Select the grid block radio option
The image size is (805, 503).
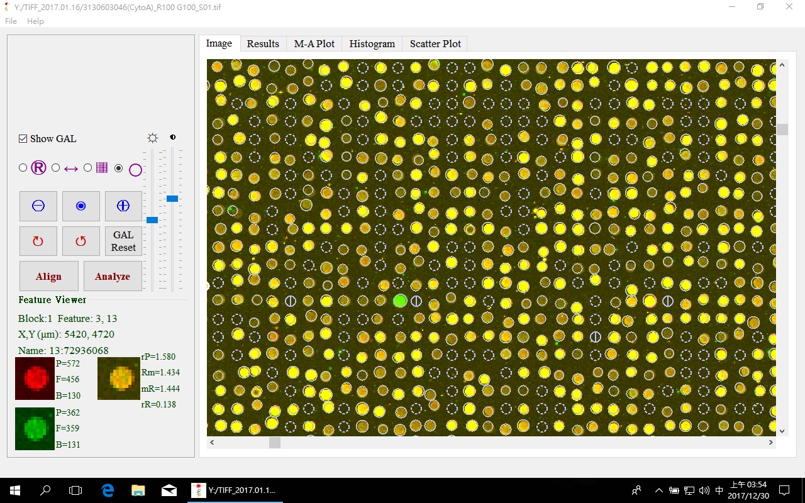tap(87, 168)
